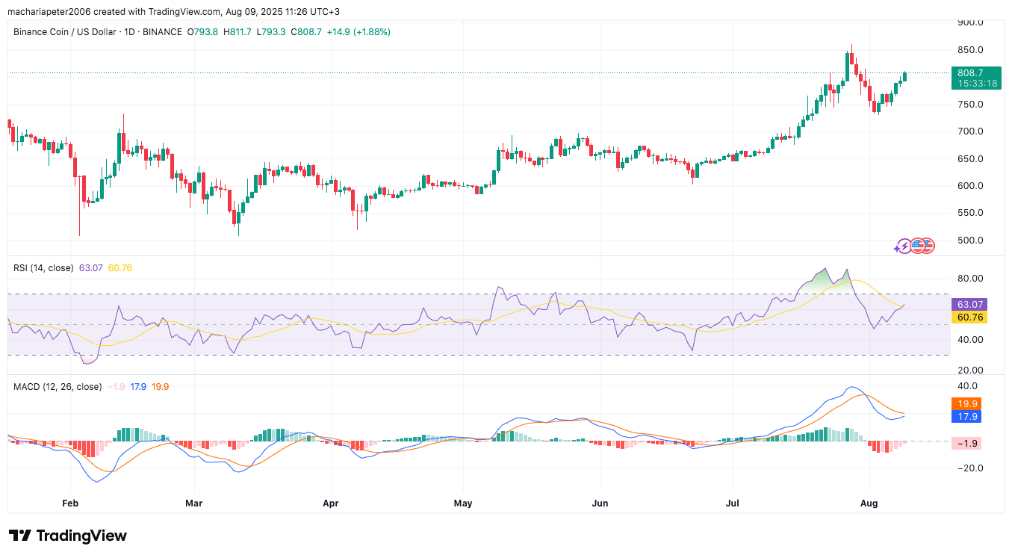Click the May marker on time axis

tap(463, 503)
